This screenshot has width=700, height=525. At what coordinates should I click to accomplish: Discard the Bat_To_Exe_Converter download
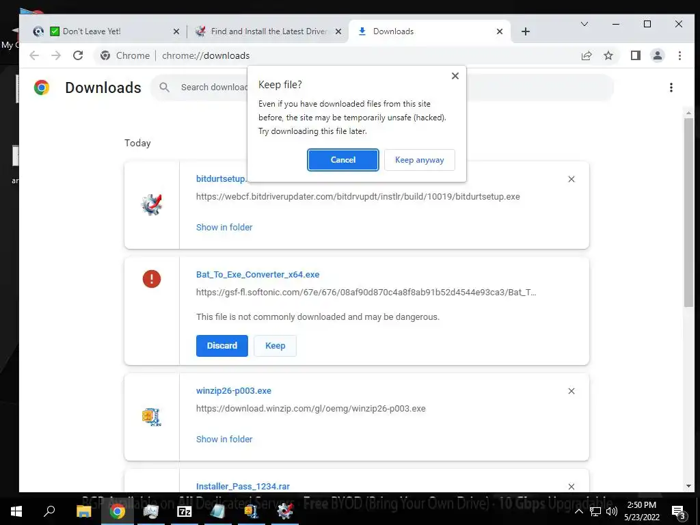tap(222, 345)
